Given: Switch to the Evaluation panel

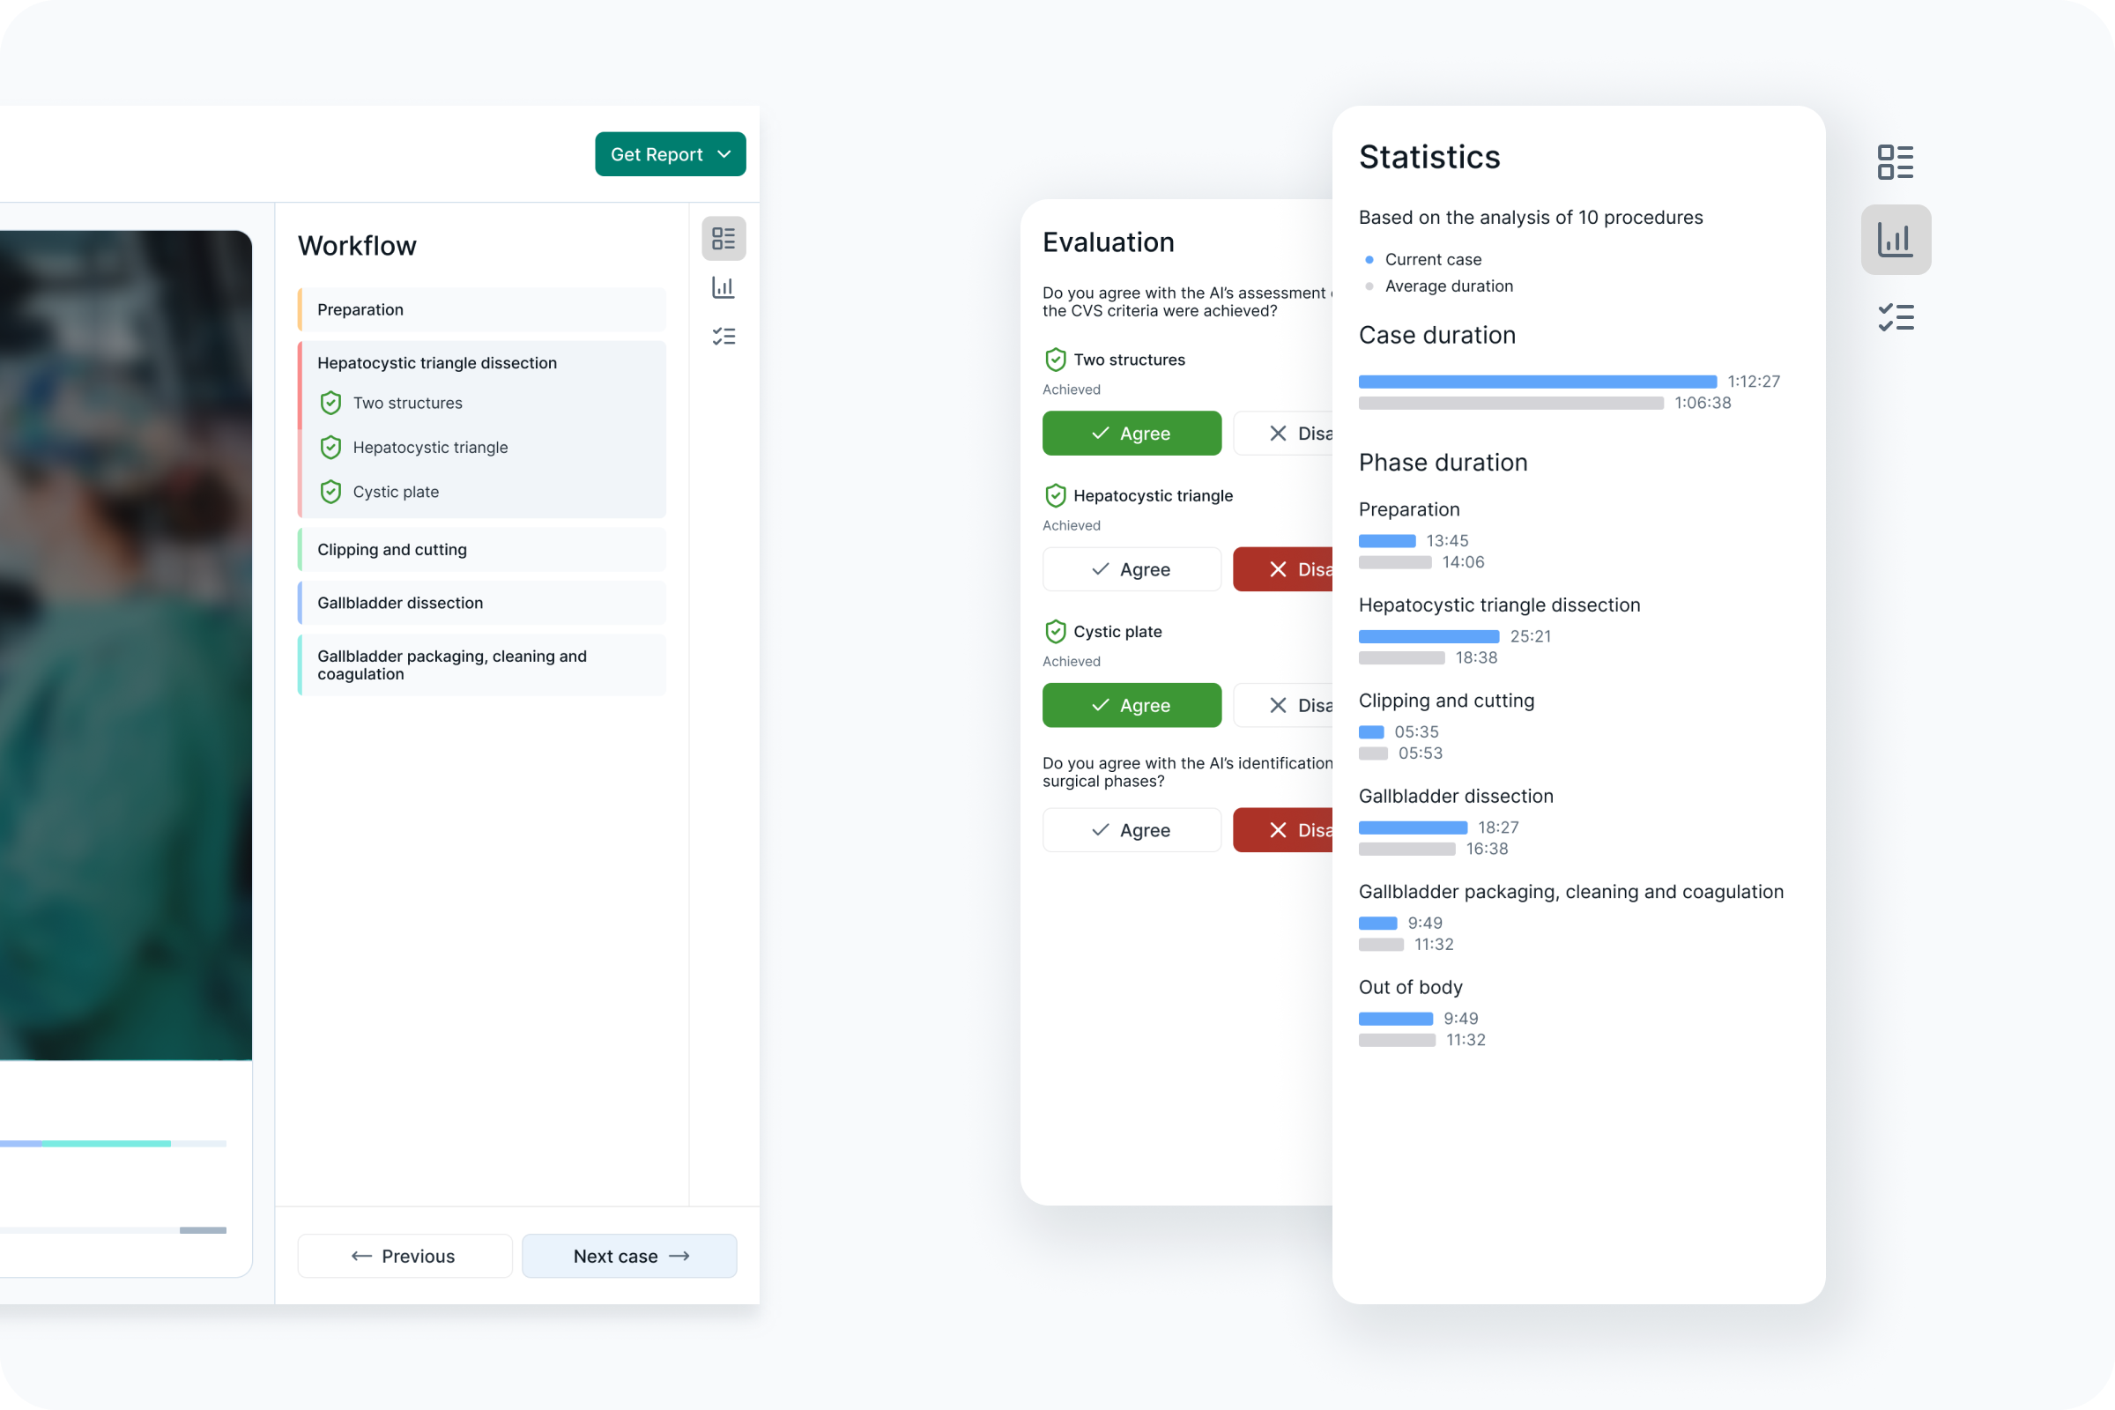Looking at the screenshot, I should [1108, 241].
